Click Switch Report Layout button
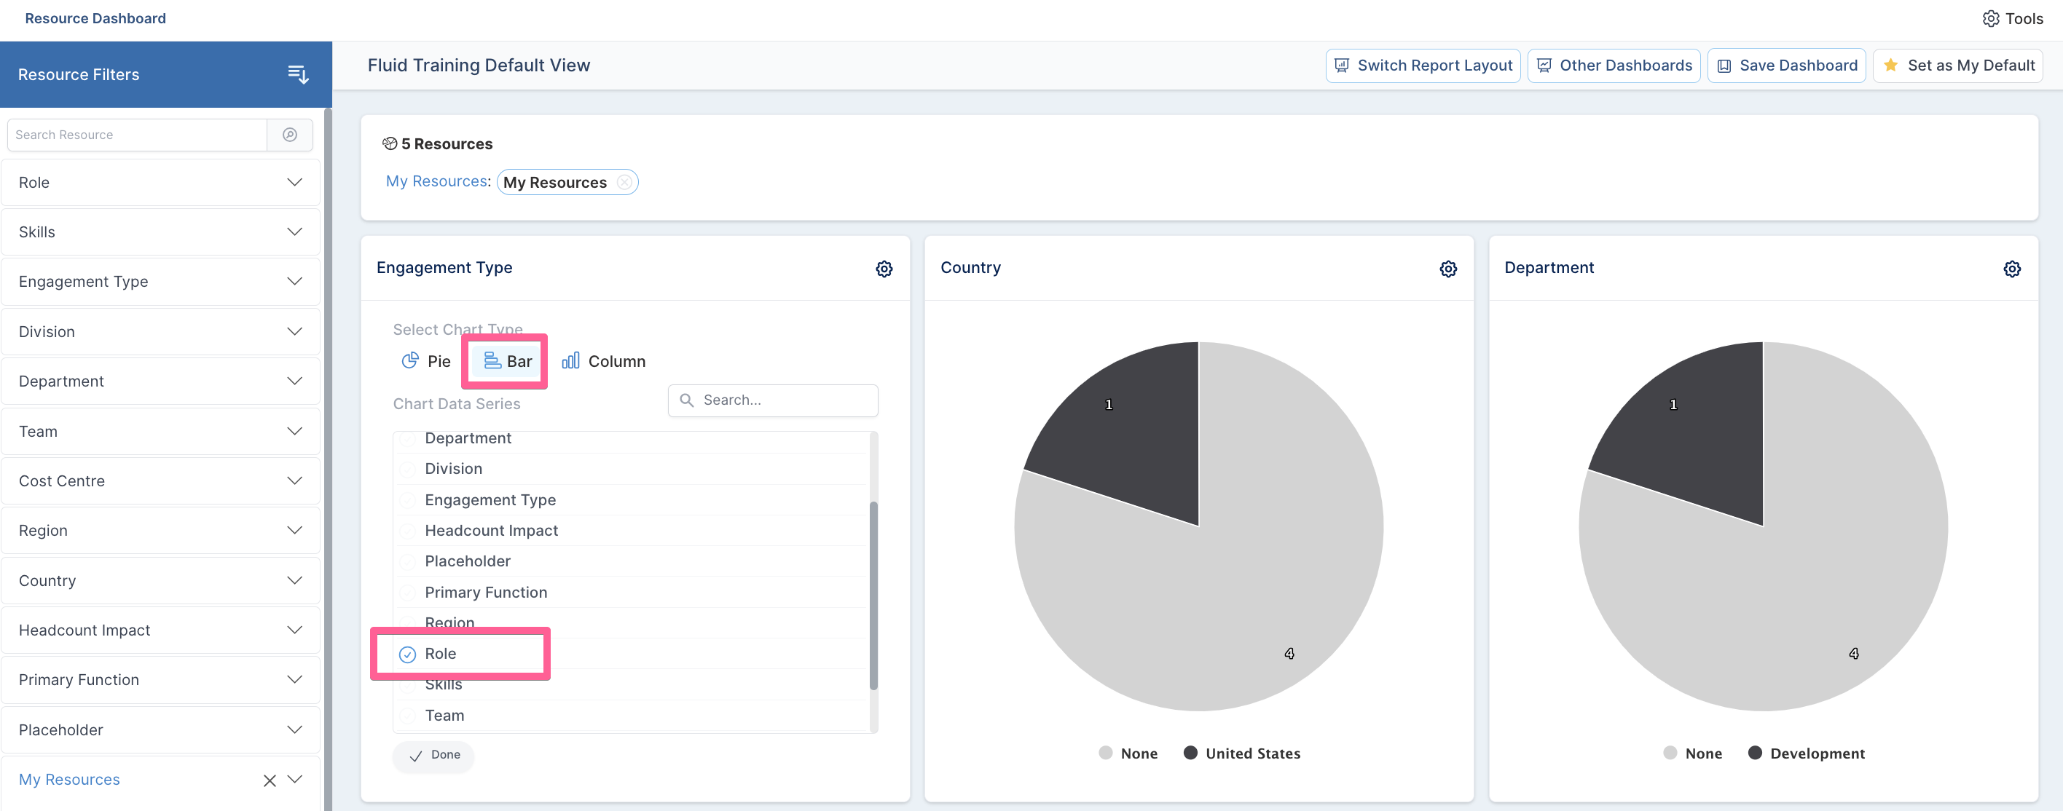Image resolution: width=2063 pixels, height=811 pixels. 1422,66
